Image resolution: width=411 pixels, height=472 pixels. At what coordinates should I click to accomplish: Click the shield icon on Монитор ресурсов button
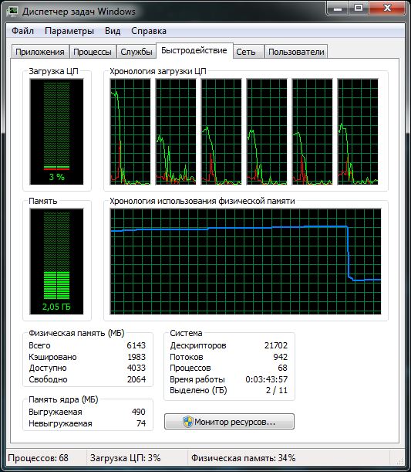[188, 422]
